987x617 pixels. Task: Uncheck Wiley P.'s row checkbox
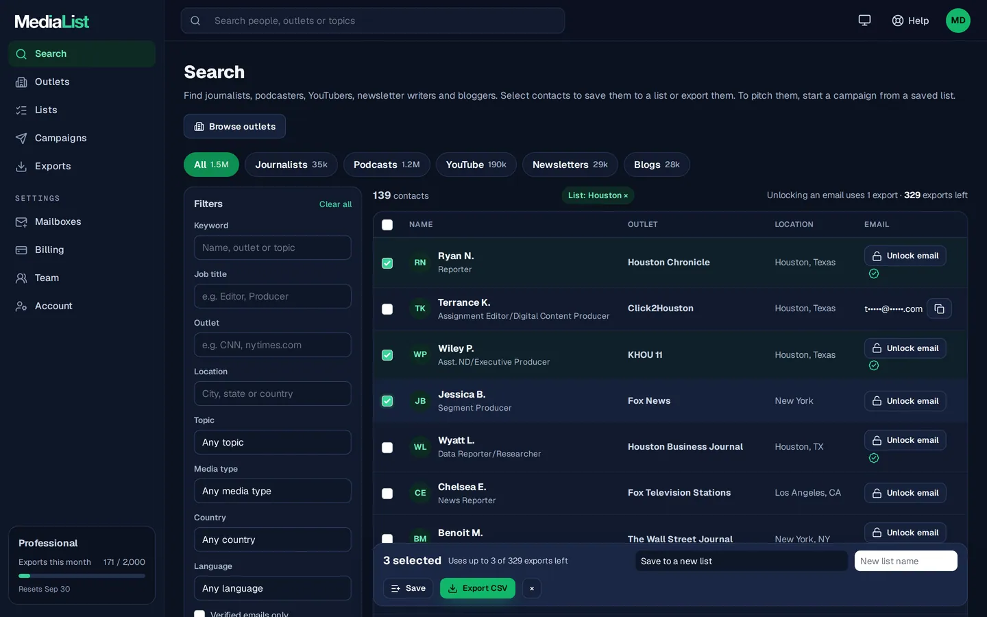387,355
